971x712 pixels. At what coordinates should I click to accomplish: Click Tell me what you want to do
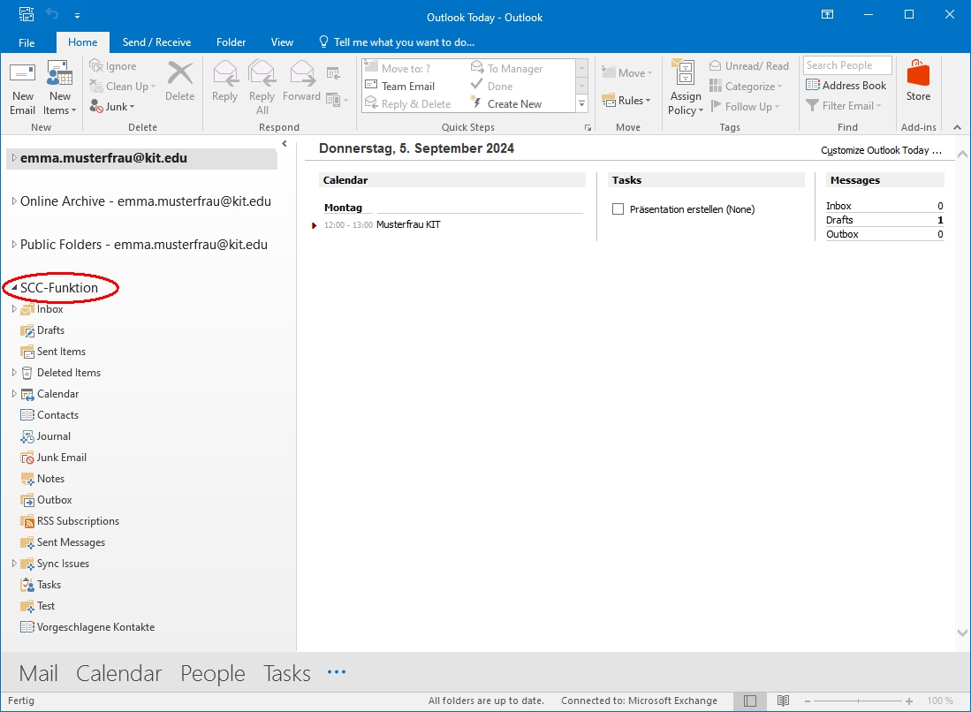coord(397,42)
